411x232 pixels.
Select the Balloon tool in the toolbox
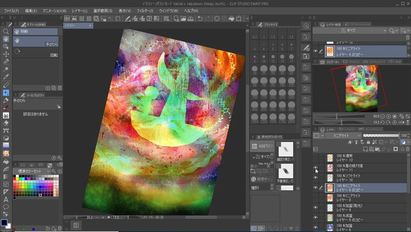[6, 207]
